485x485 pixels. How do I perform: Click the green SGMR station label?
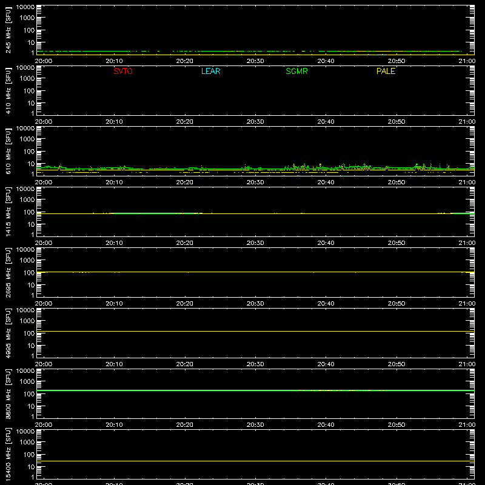(296, 71)
